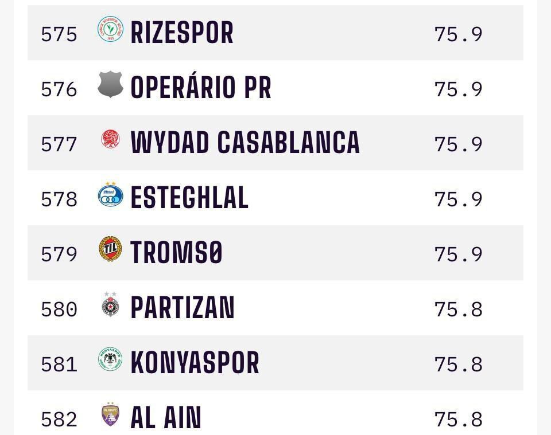Click Esteghlal's 75.9 rating
551x435 pixels.
(x=458, y=199)
